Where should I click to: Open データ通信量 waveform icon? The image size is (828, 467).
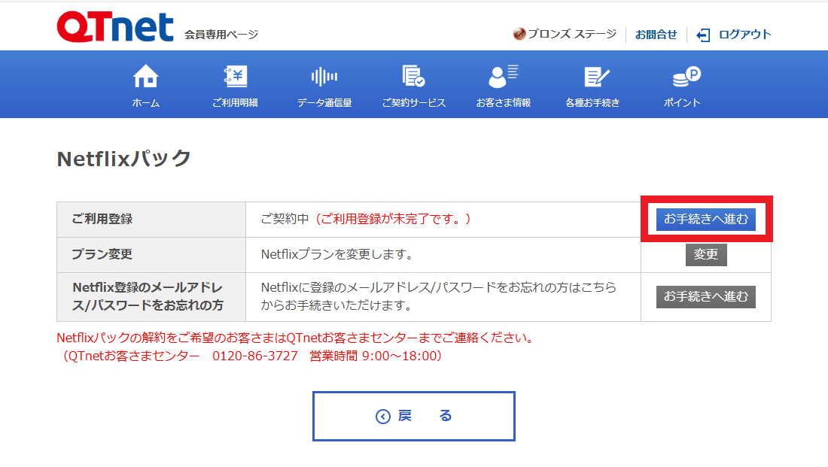[324, 77]
